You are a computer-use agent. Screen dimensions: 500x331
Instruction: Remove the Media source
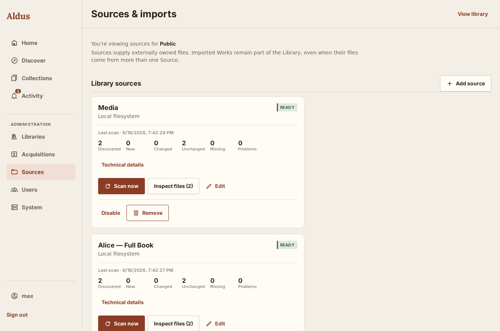(147, 213)
